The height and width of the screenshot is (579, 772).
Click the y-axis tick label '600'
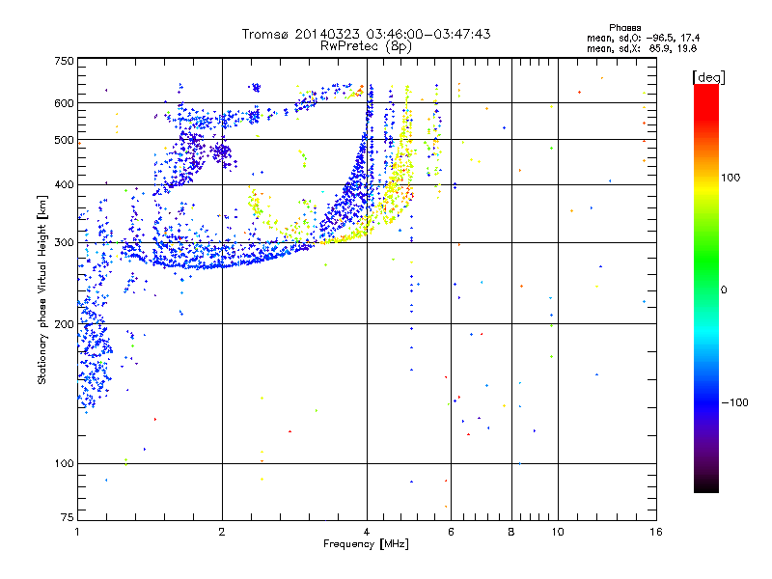(x=64, y=103)
